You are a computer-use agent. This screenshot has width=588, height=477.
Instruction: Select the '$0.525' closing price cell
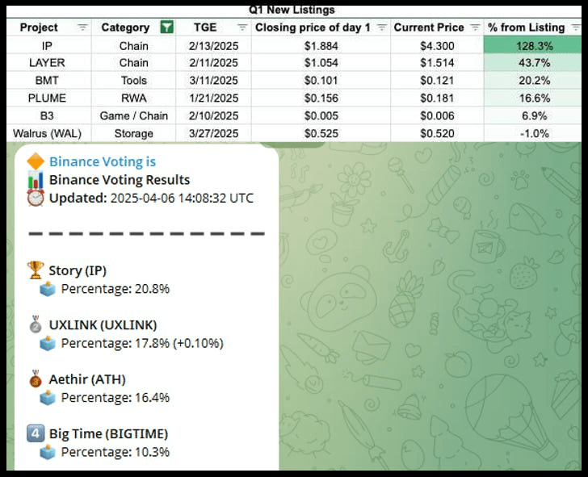coord(321,133)
